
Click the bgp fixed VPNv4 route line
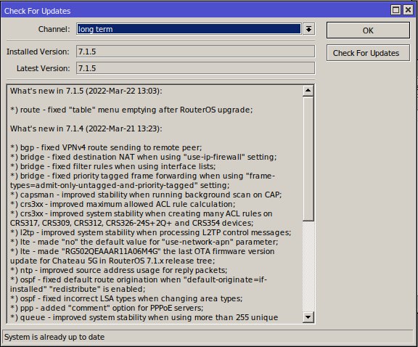106,147
